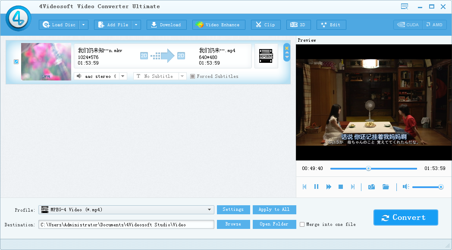Viewport: 452px width, 250px height.
Task: Open the snapshot folder icon in preview
Action: [386, 187]
